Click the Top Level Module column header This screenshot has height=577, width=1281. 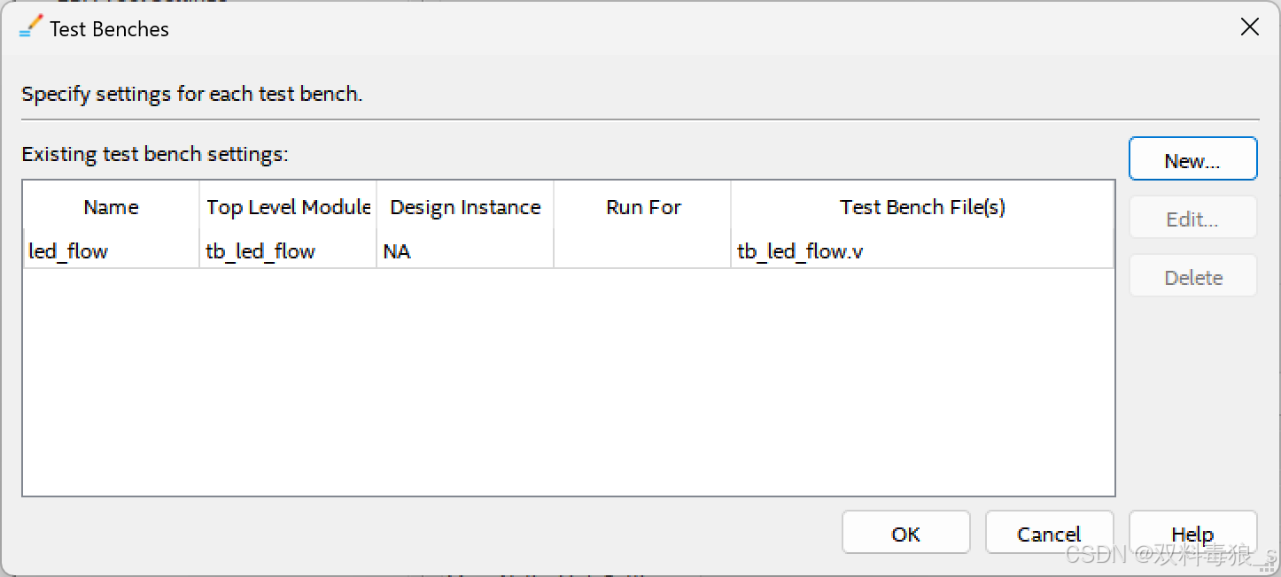pyautogui.click(x=288, y=207)
